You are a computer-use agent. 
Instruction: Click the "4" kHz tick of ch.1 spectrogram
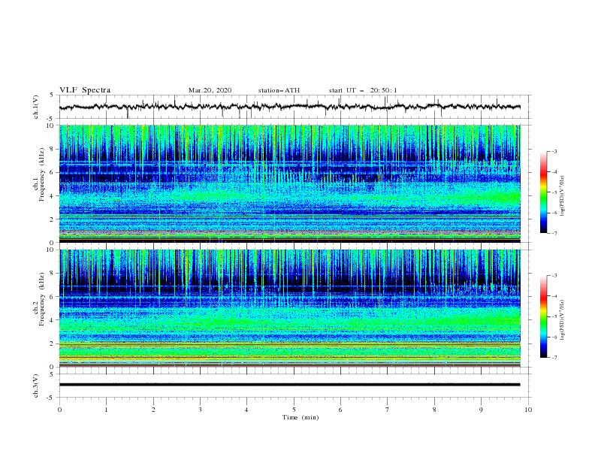53,196
